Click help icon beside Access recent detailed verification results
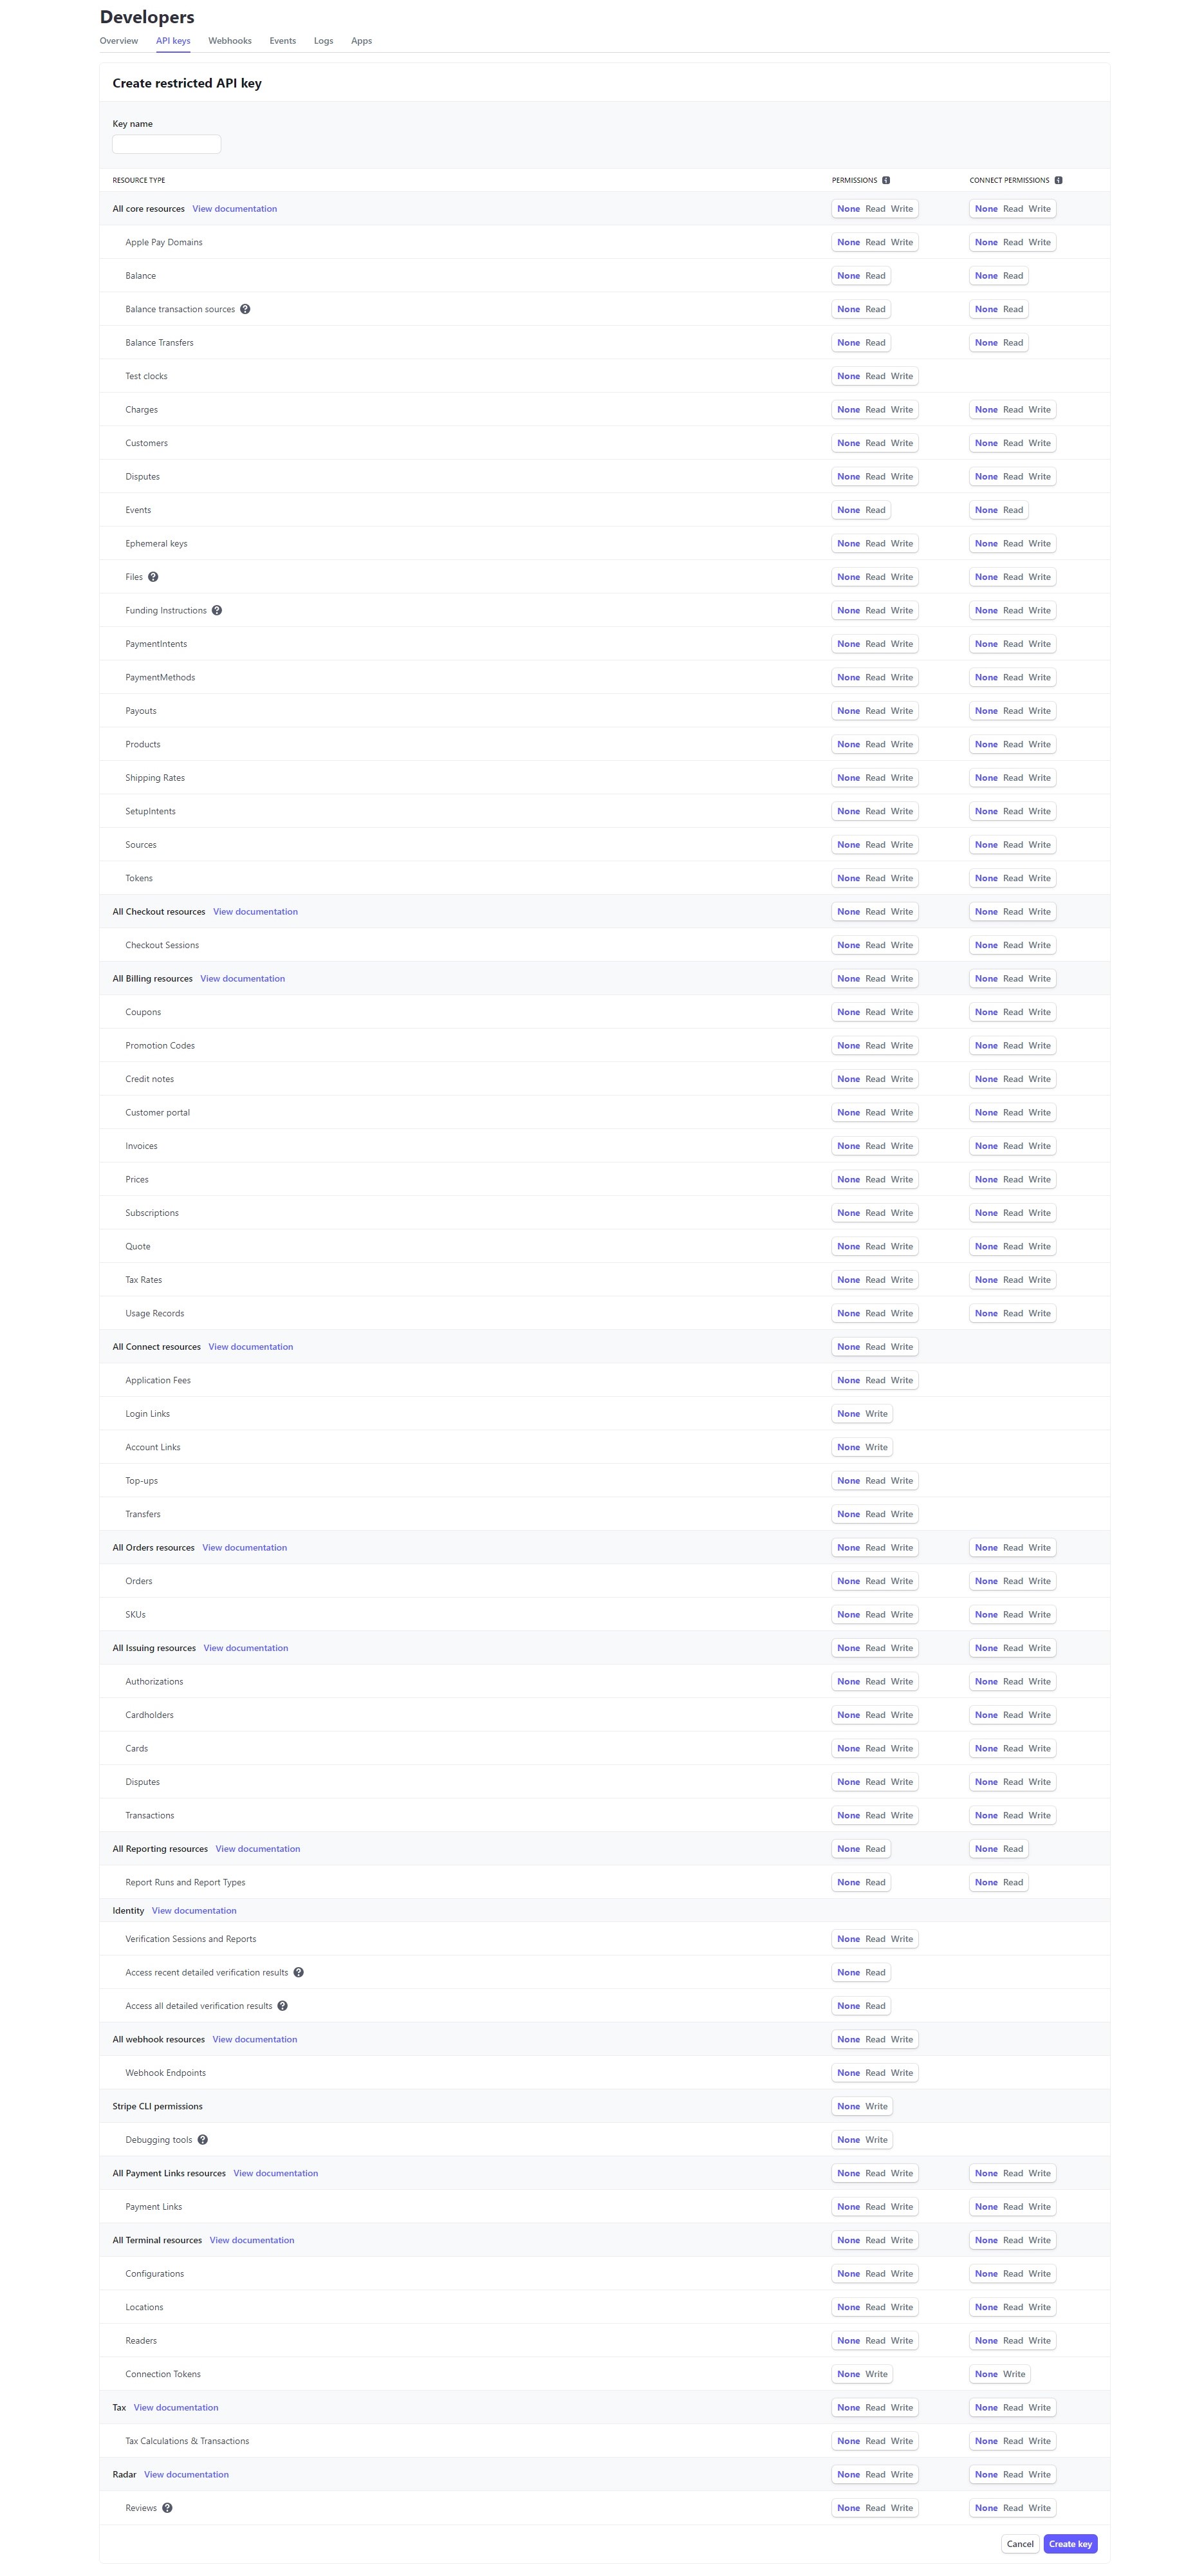Screen dimensions: 1204x2576 [298, 1972]
